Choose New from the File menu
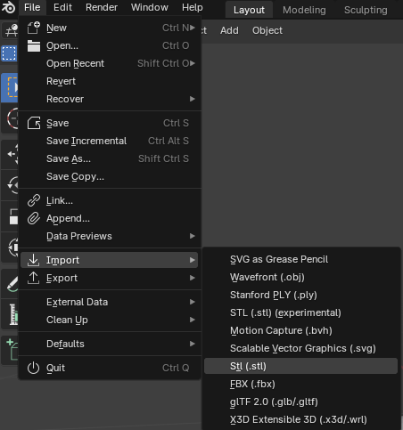 tap(109, 28)
